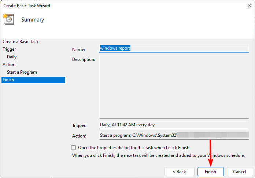Tick the Open the Properties dialog checkbox
This screenshot has width=255, height=178.
(x=74, y=148)
